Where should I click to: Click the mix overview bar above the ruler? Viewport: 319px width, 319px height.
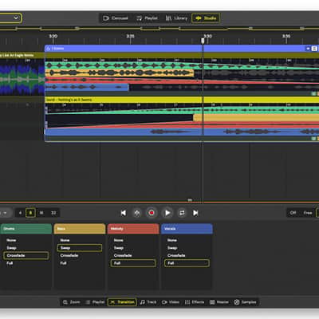[x=159, y=28]
